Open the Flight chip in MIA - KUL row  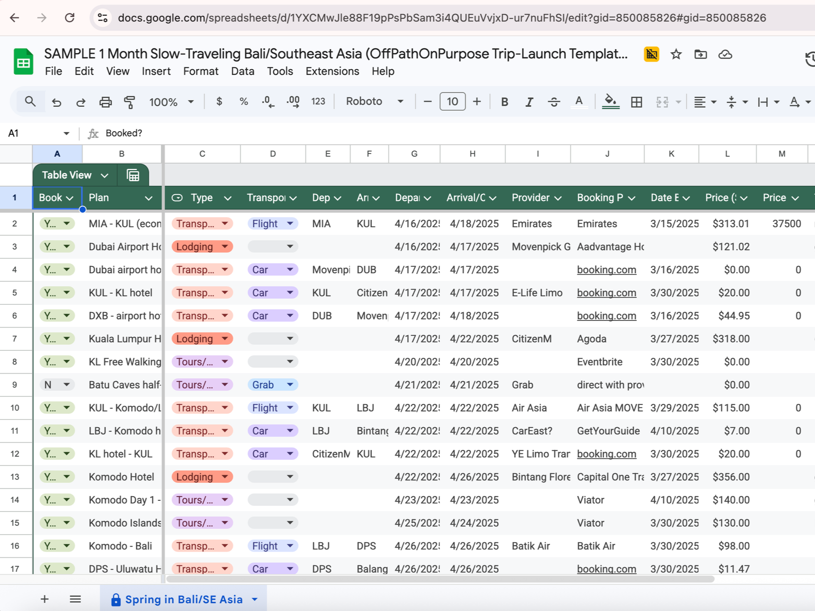272,224
